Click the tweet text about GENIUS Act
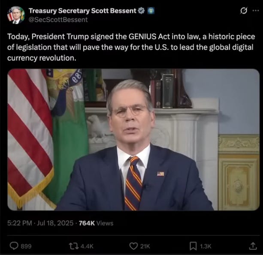This screenshot has height=255, width=263. 131,47
